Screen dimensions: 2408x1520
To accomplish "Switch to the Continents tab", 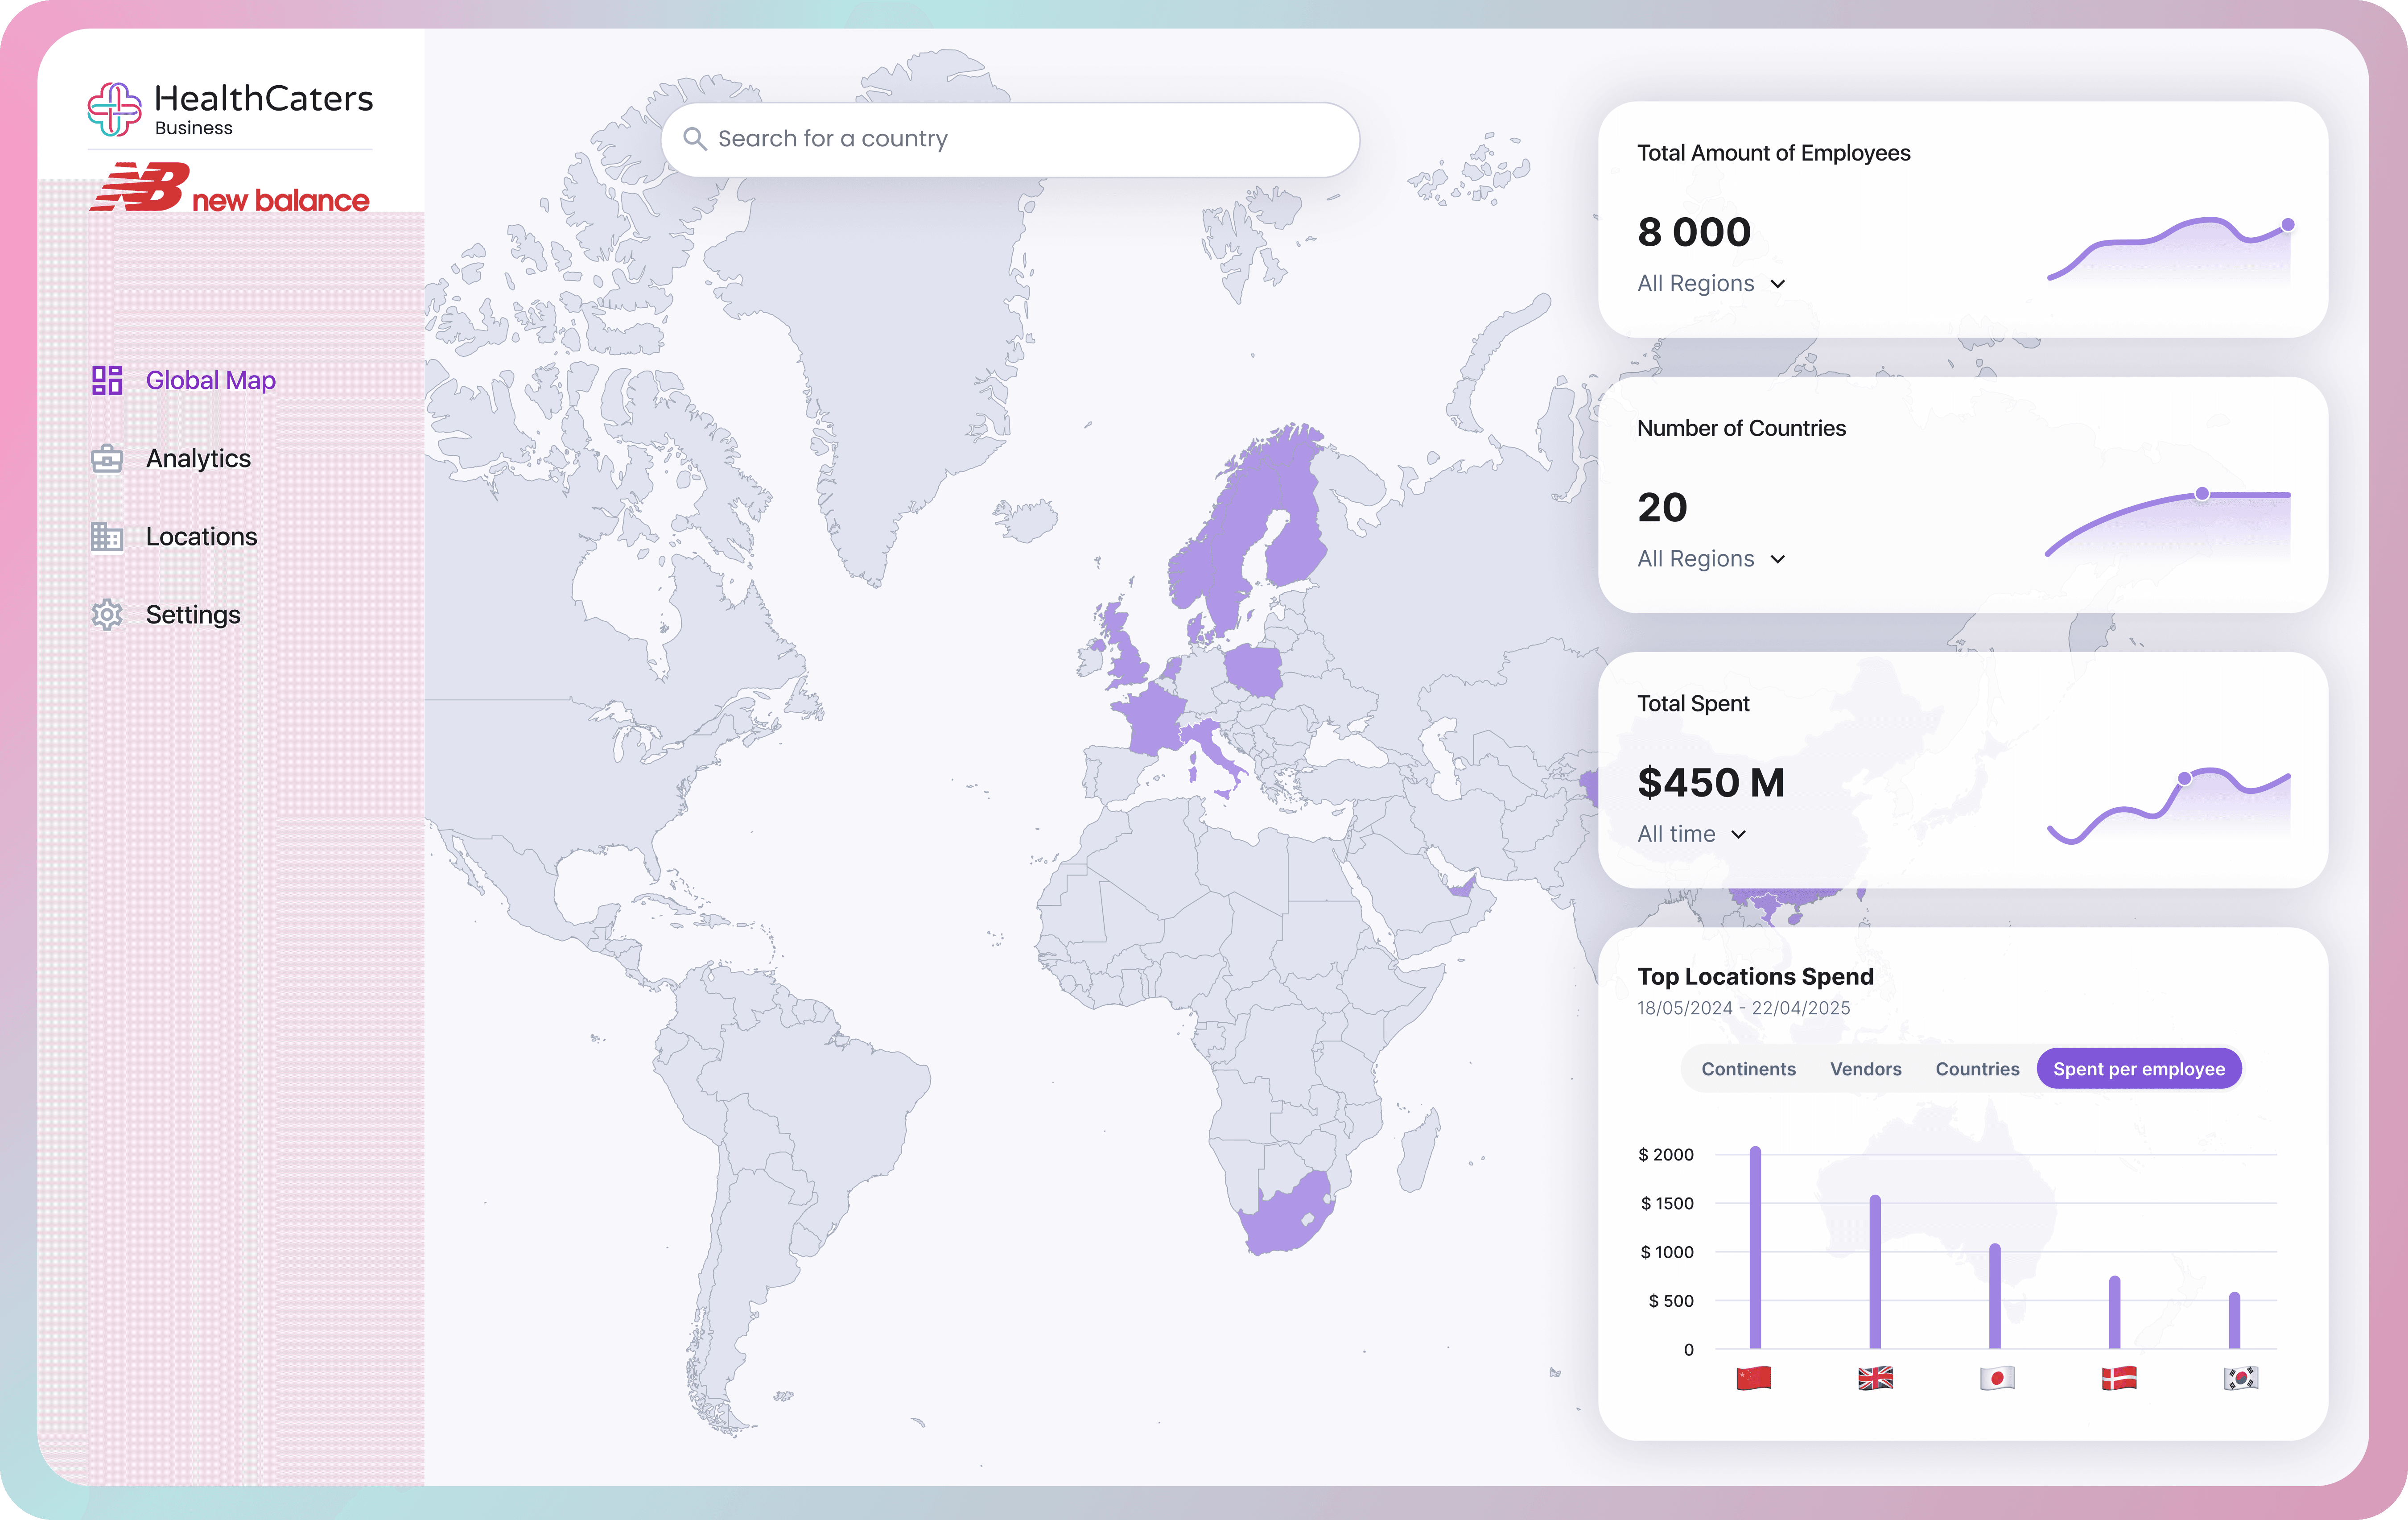I will point(1748,1069).
